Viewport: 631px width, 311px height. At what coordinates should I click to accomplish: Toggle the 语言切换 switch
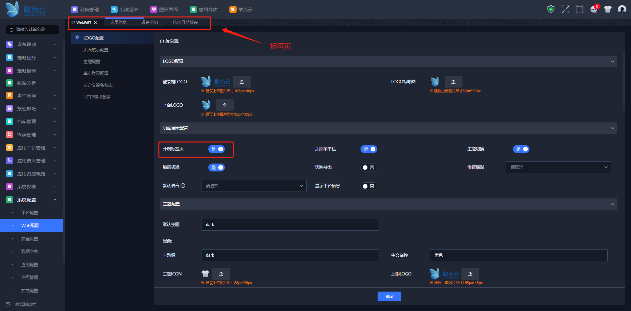tap(217, 168)
